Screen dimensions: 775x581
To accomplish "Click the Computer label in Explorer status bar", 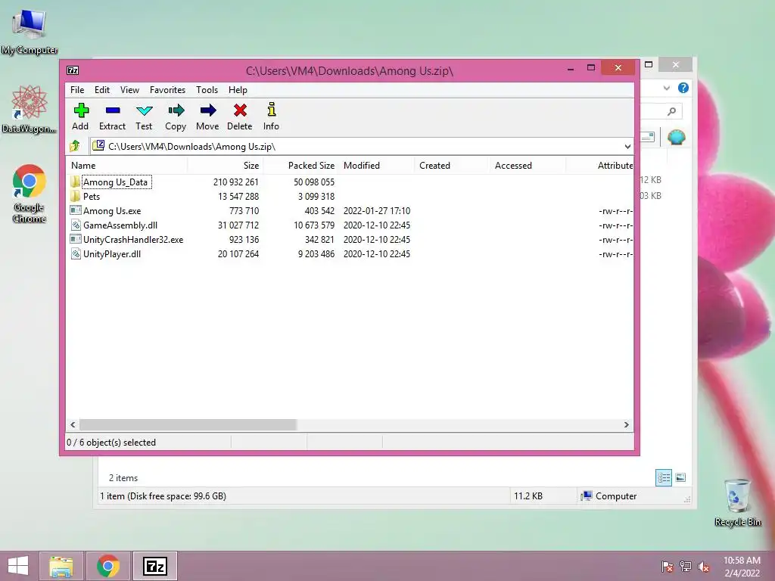I will [616, 496].
